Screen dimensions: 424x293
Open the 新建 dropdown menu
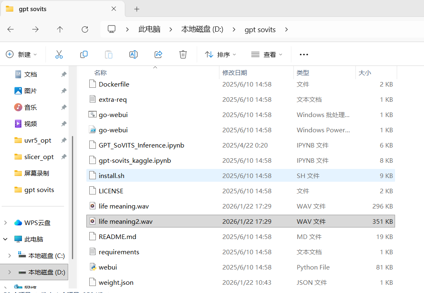click(21, 54)
